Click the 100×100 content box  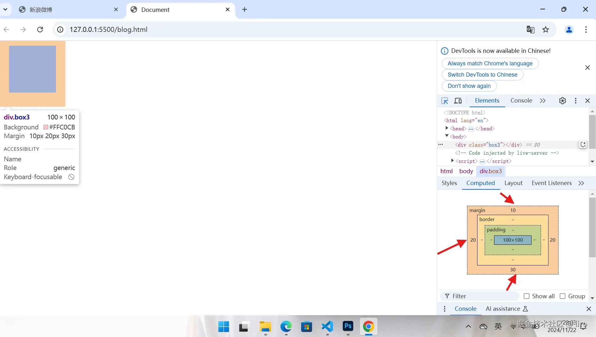click(x=513, y=240)
